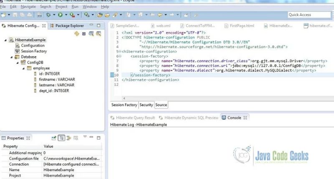Toggle Show Categories in Properties view

[61, 138]
